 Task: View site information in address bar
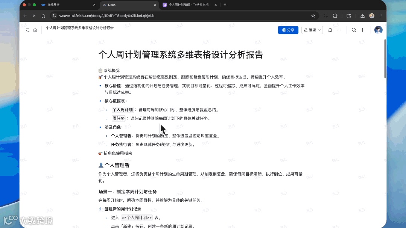[x=54, y=16]
